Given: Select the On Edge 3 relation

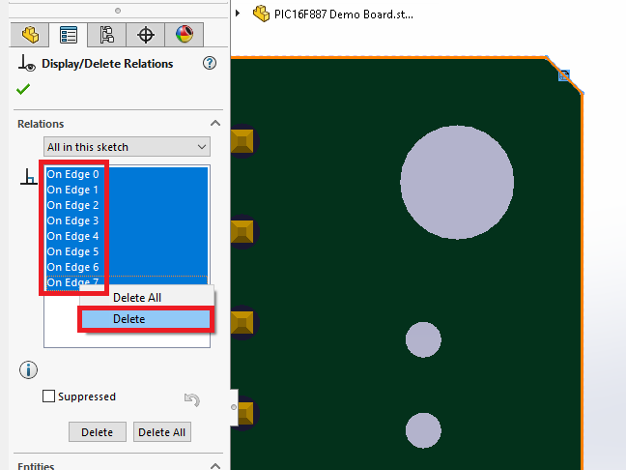Looking at the screenshot, I should (x=73, y=220).
